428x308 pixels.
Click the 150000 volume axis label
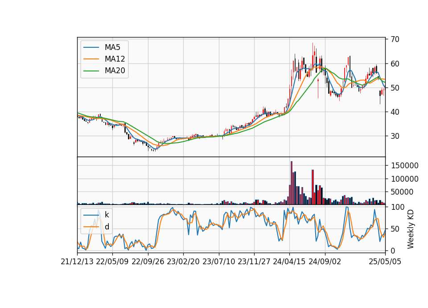(x=405, y=166)
